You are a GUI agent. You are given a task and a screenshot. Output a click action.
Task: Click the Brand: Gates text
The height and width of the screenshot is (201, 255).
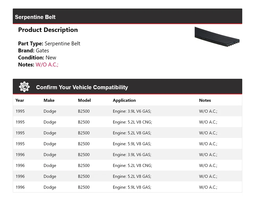(33, 51)
